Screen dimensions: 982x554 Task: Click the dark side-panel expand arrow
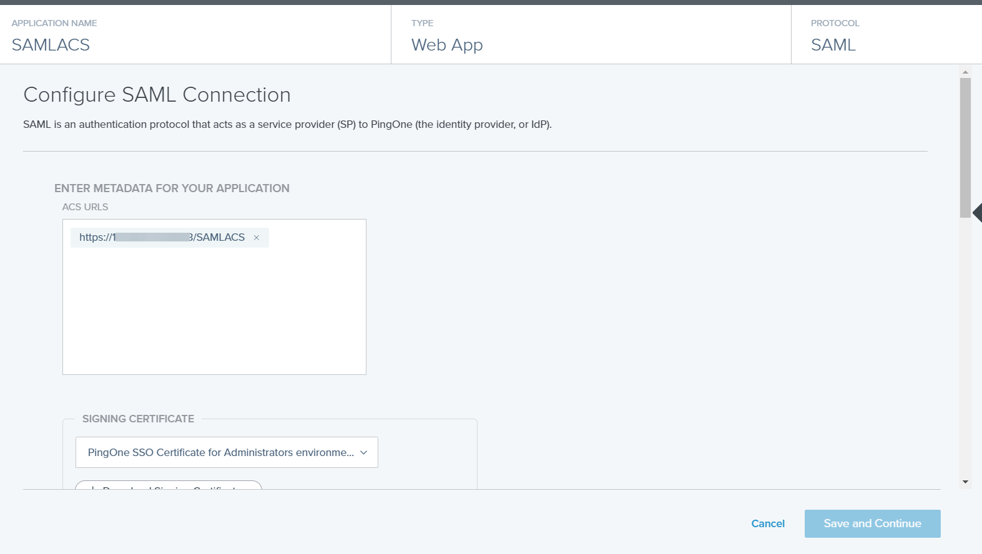(x=978, y=213)
